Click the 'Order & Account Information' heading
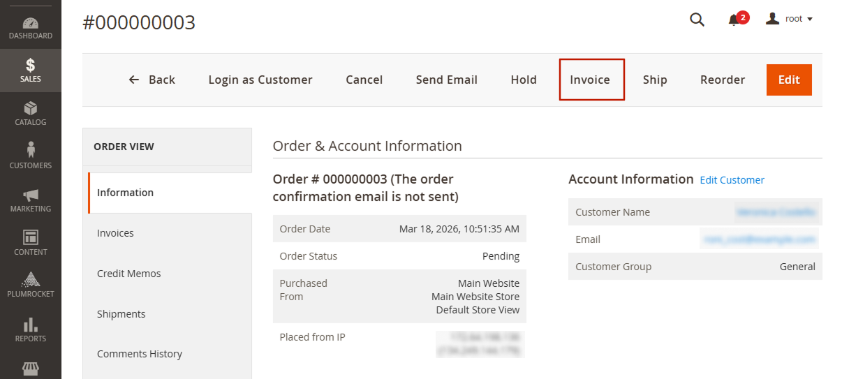The image size is (842, 379). click(x=367, y=146)
